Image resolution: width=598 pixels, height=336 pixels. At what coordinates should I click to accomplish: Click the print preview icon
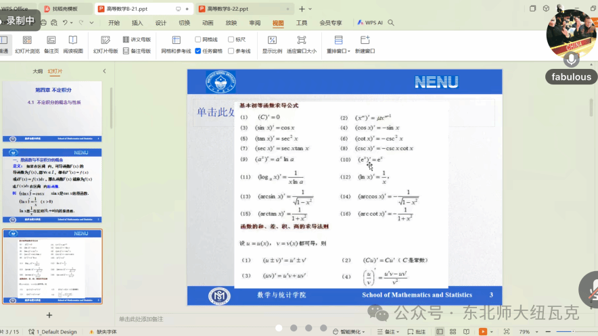pyautogui.click(x=54, y=23)
